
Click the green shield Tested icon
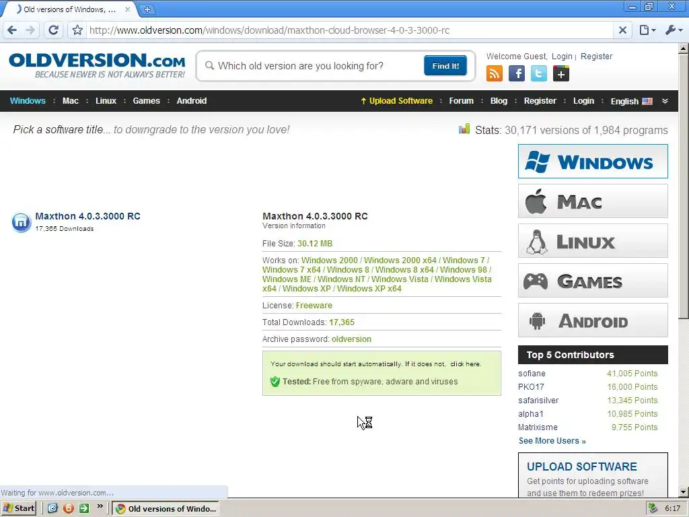pos(275,382)
